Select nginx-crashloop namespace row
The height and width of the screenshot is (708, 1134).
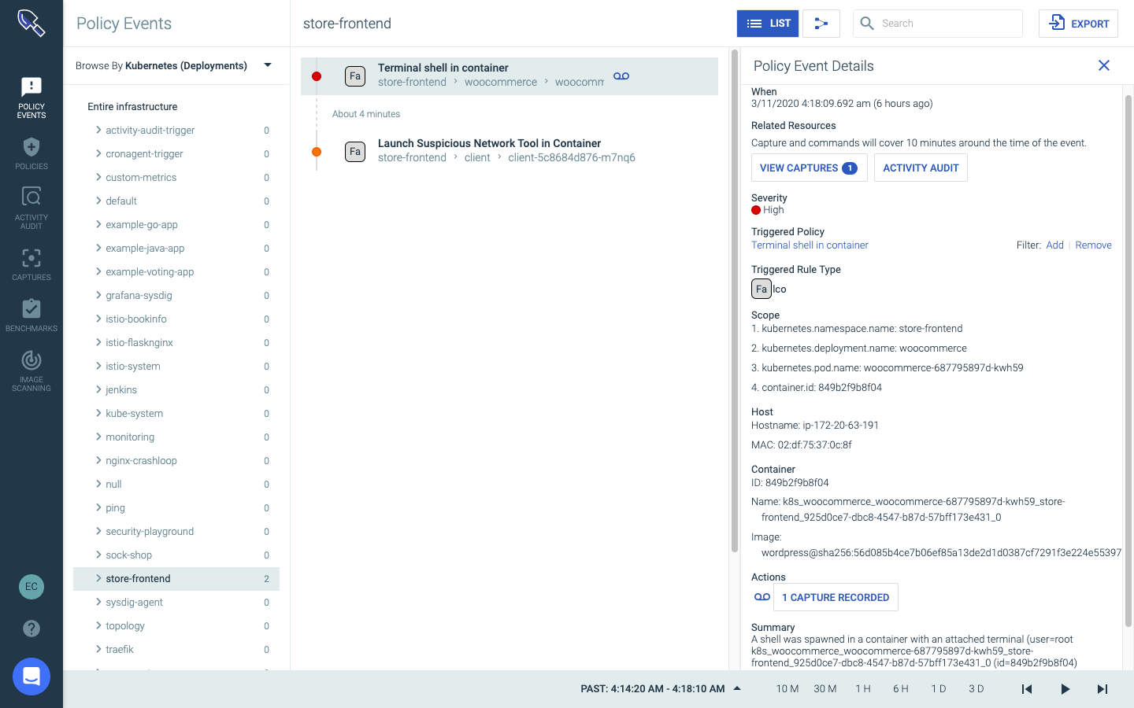[x=176, y=460]
